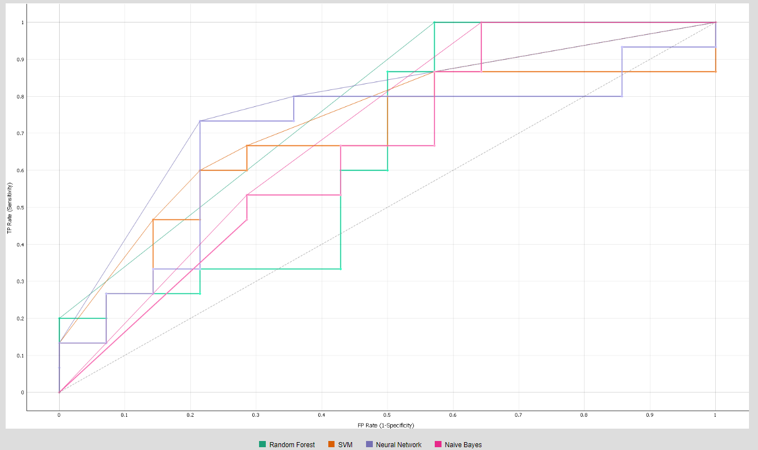Click the 0.9 tick on the TP Rate axis
Viewport: 758px width, 450px height.
(21, 60)
